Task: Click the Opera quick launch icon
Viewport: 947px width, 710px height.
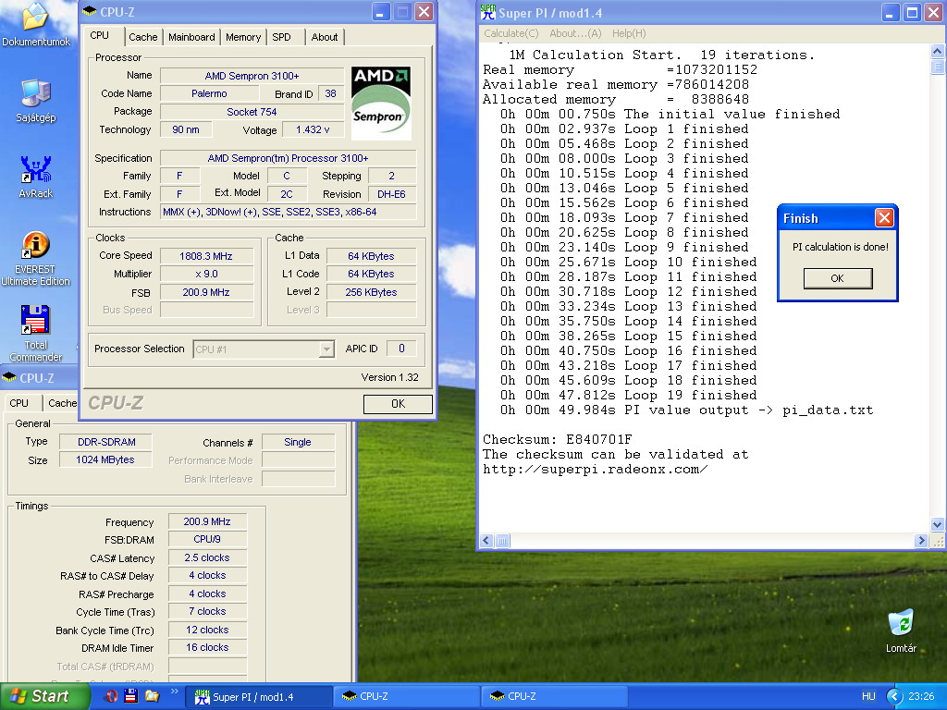Action: pyautogui.click(x=111, y=696)
